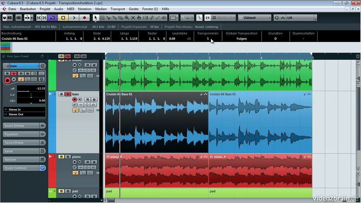361x203 pixels.
Task: Toggle record enable on bass track row
Action: 74,99
